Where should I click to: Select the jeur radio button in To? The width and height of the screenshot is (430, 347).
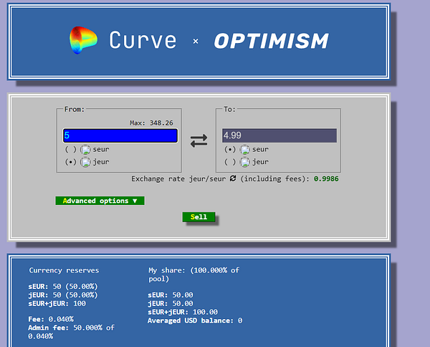coord(230,162)
